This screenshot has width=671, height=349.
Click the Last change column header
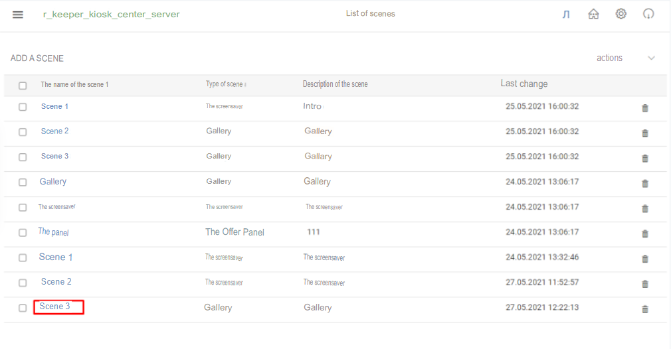click(524, 84)
